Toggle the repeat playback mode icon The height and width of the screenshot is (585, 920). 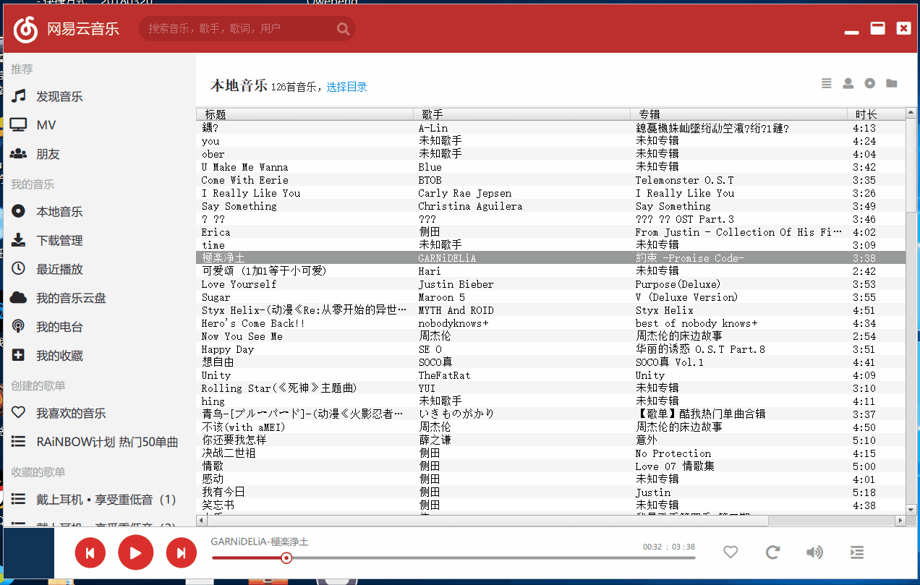click(x=772, y=552)
